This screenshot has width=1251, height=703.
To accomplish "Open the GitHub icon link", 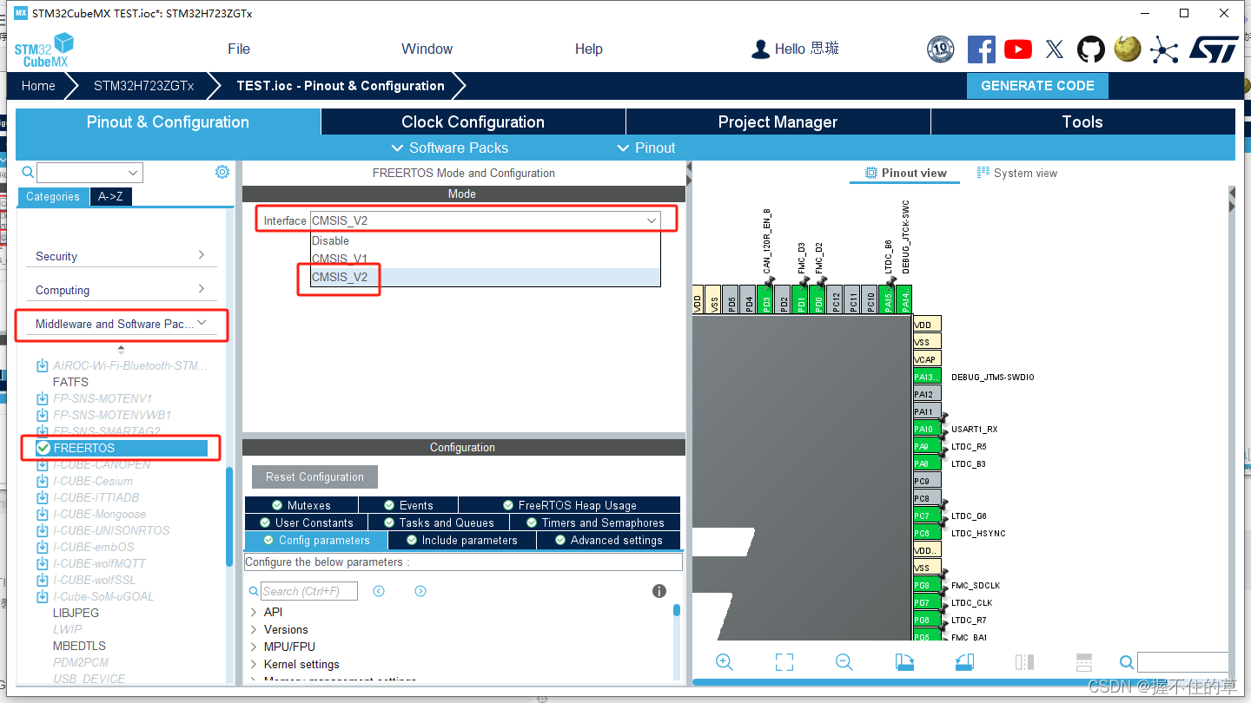I will tap(1091, 49).
